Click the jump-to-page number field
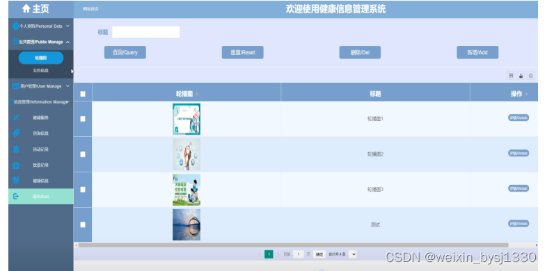 click(299, 254)
